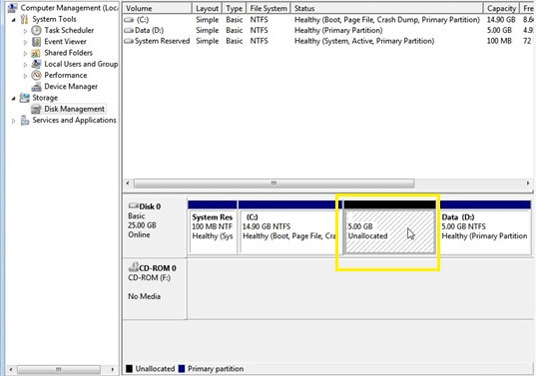Viewport: 536px width, 376px height.
Task: Select the Disk Management icon
Action: 36,109
